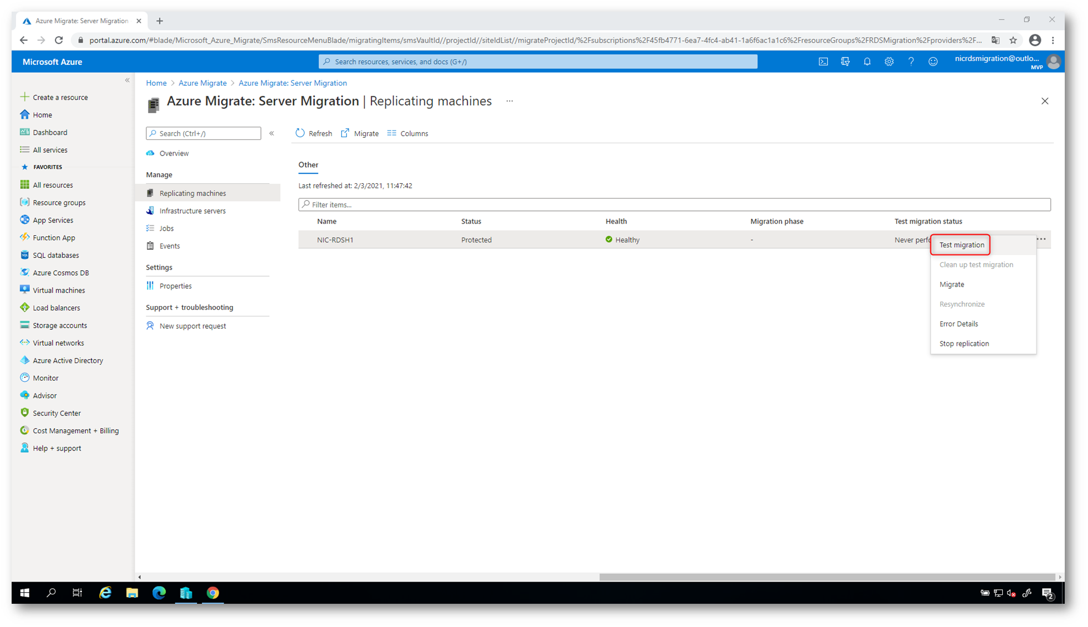Open Error Details from the context menu

(958, 324)
